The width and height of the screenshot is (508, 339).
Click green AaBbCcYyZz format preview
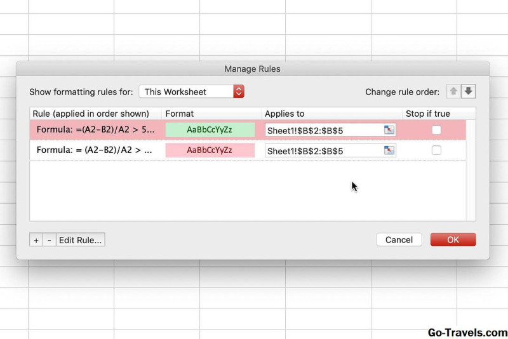point(210,130)
